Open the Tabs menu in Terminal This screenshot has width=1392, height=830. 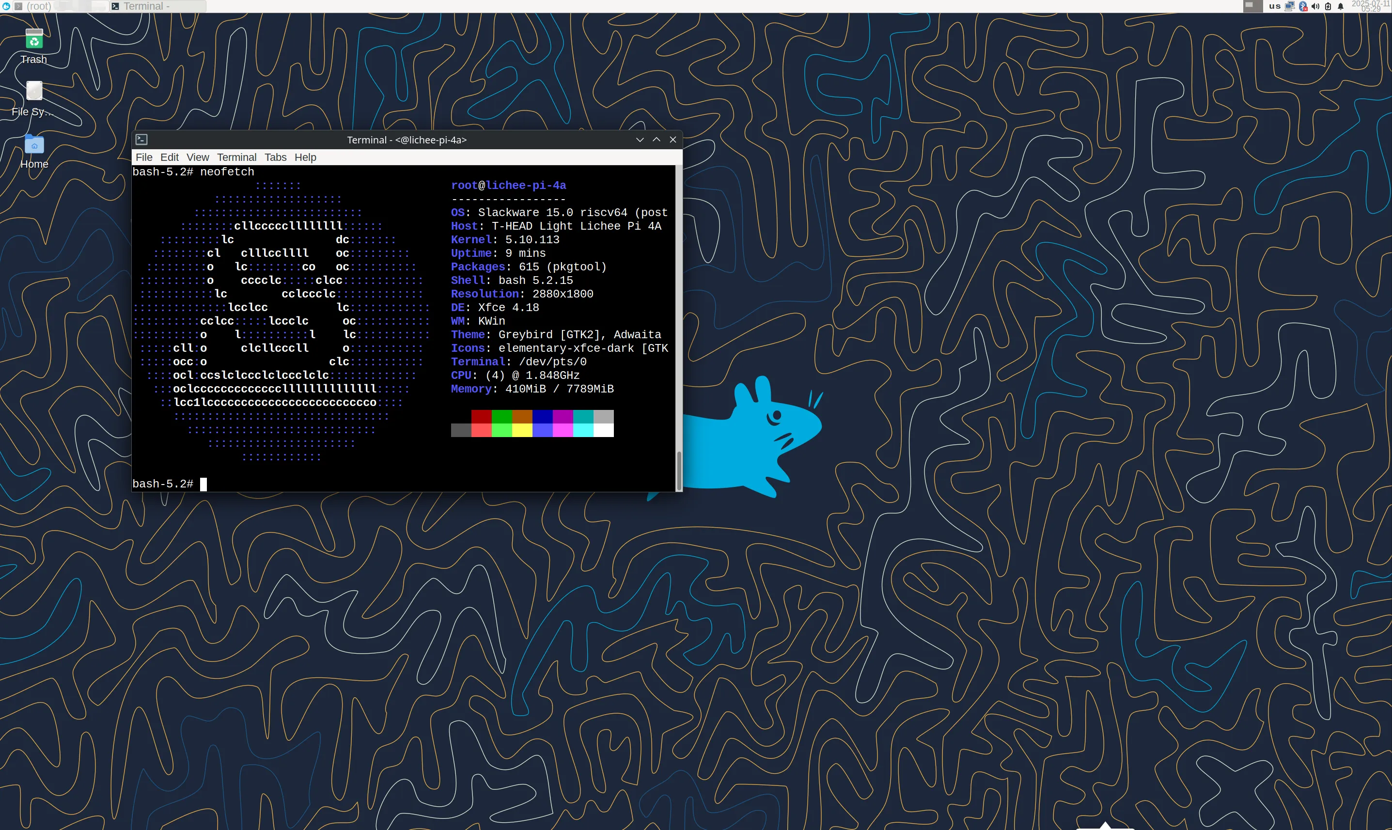[x=275, y=157]
